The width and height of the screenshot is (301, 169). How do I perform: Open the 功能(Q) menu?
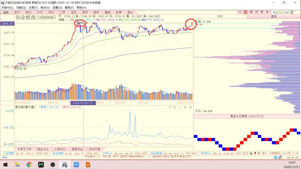pyautogui.click(x=21, y=7)
